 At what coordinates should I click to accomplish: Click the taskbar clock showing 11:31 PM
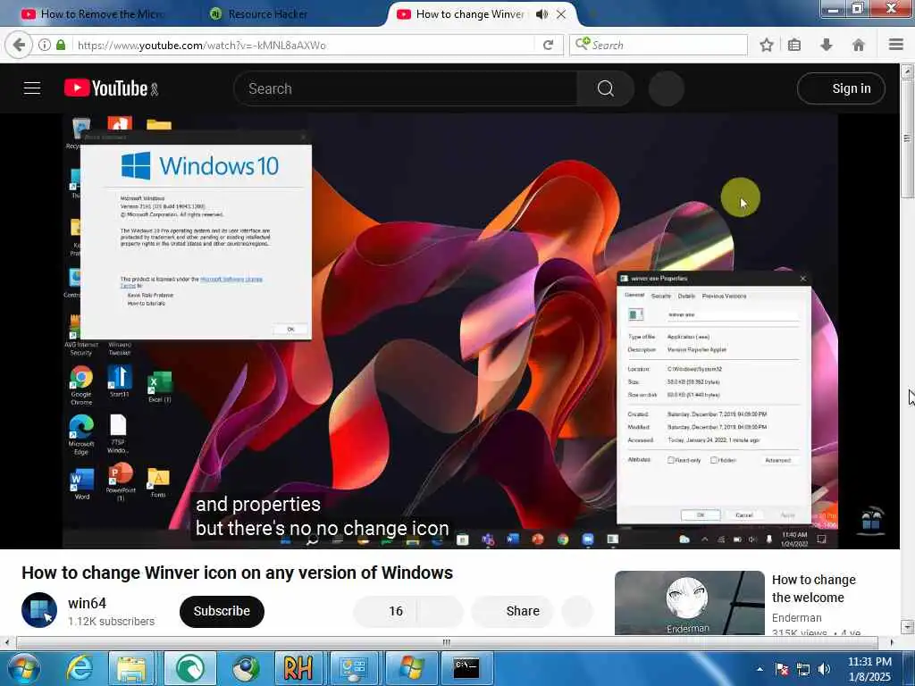pos(869,668)
